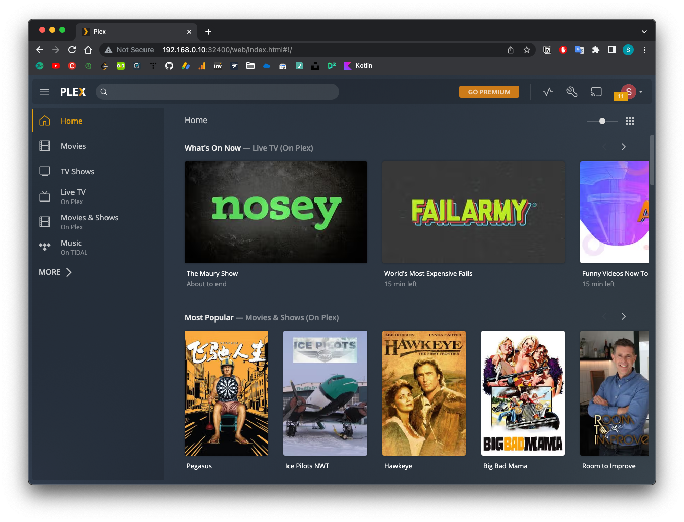
Task: Open the Most Popular section title
Action: coord(209,317)
